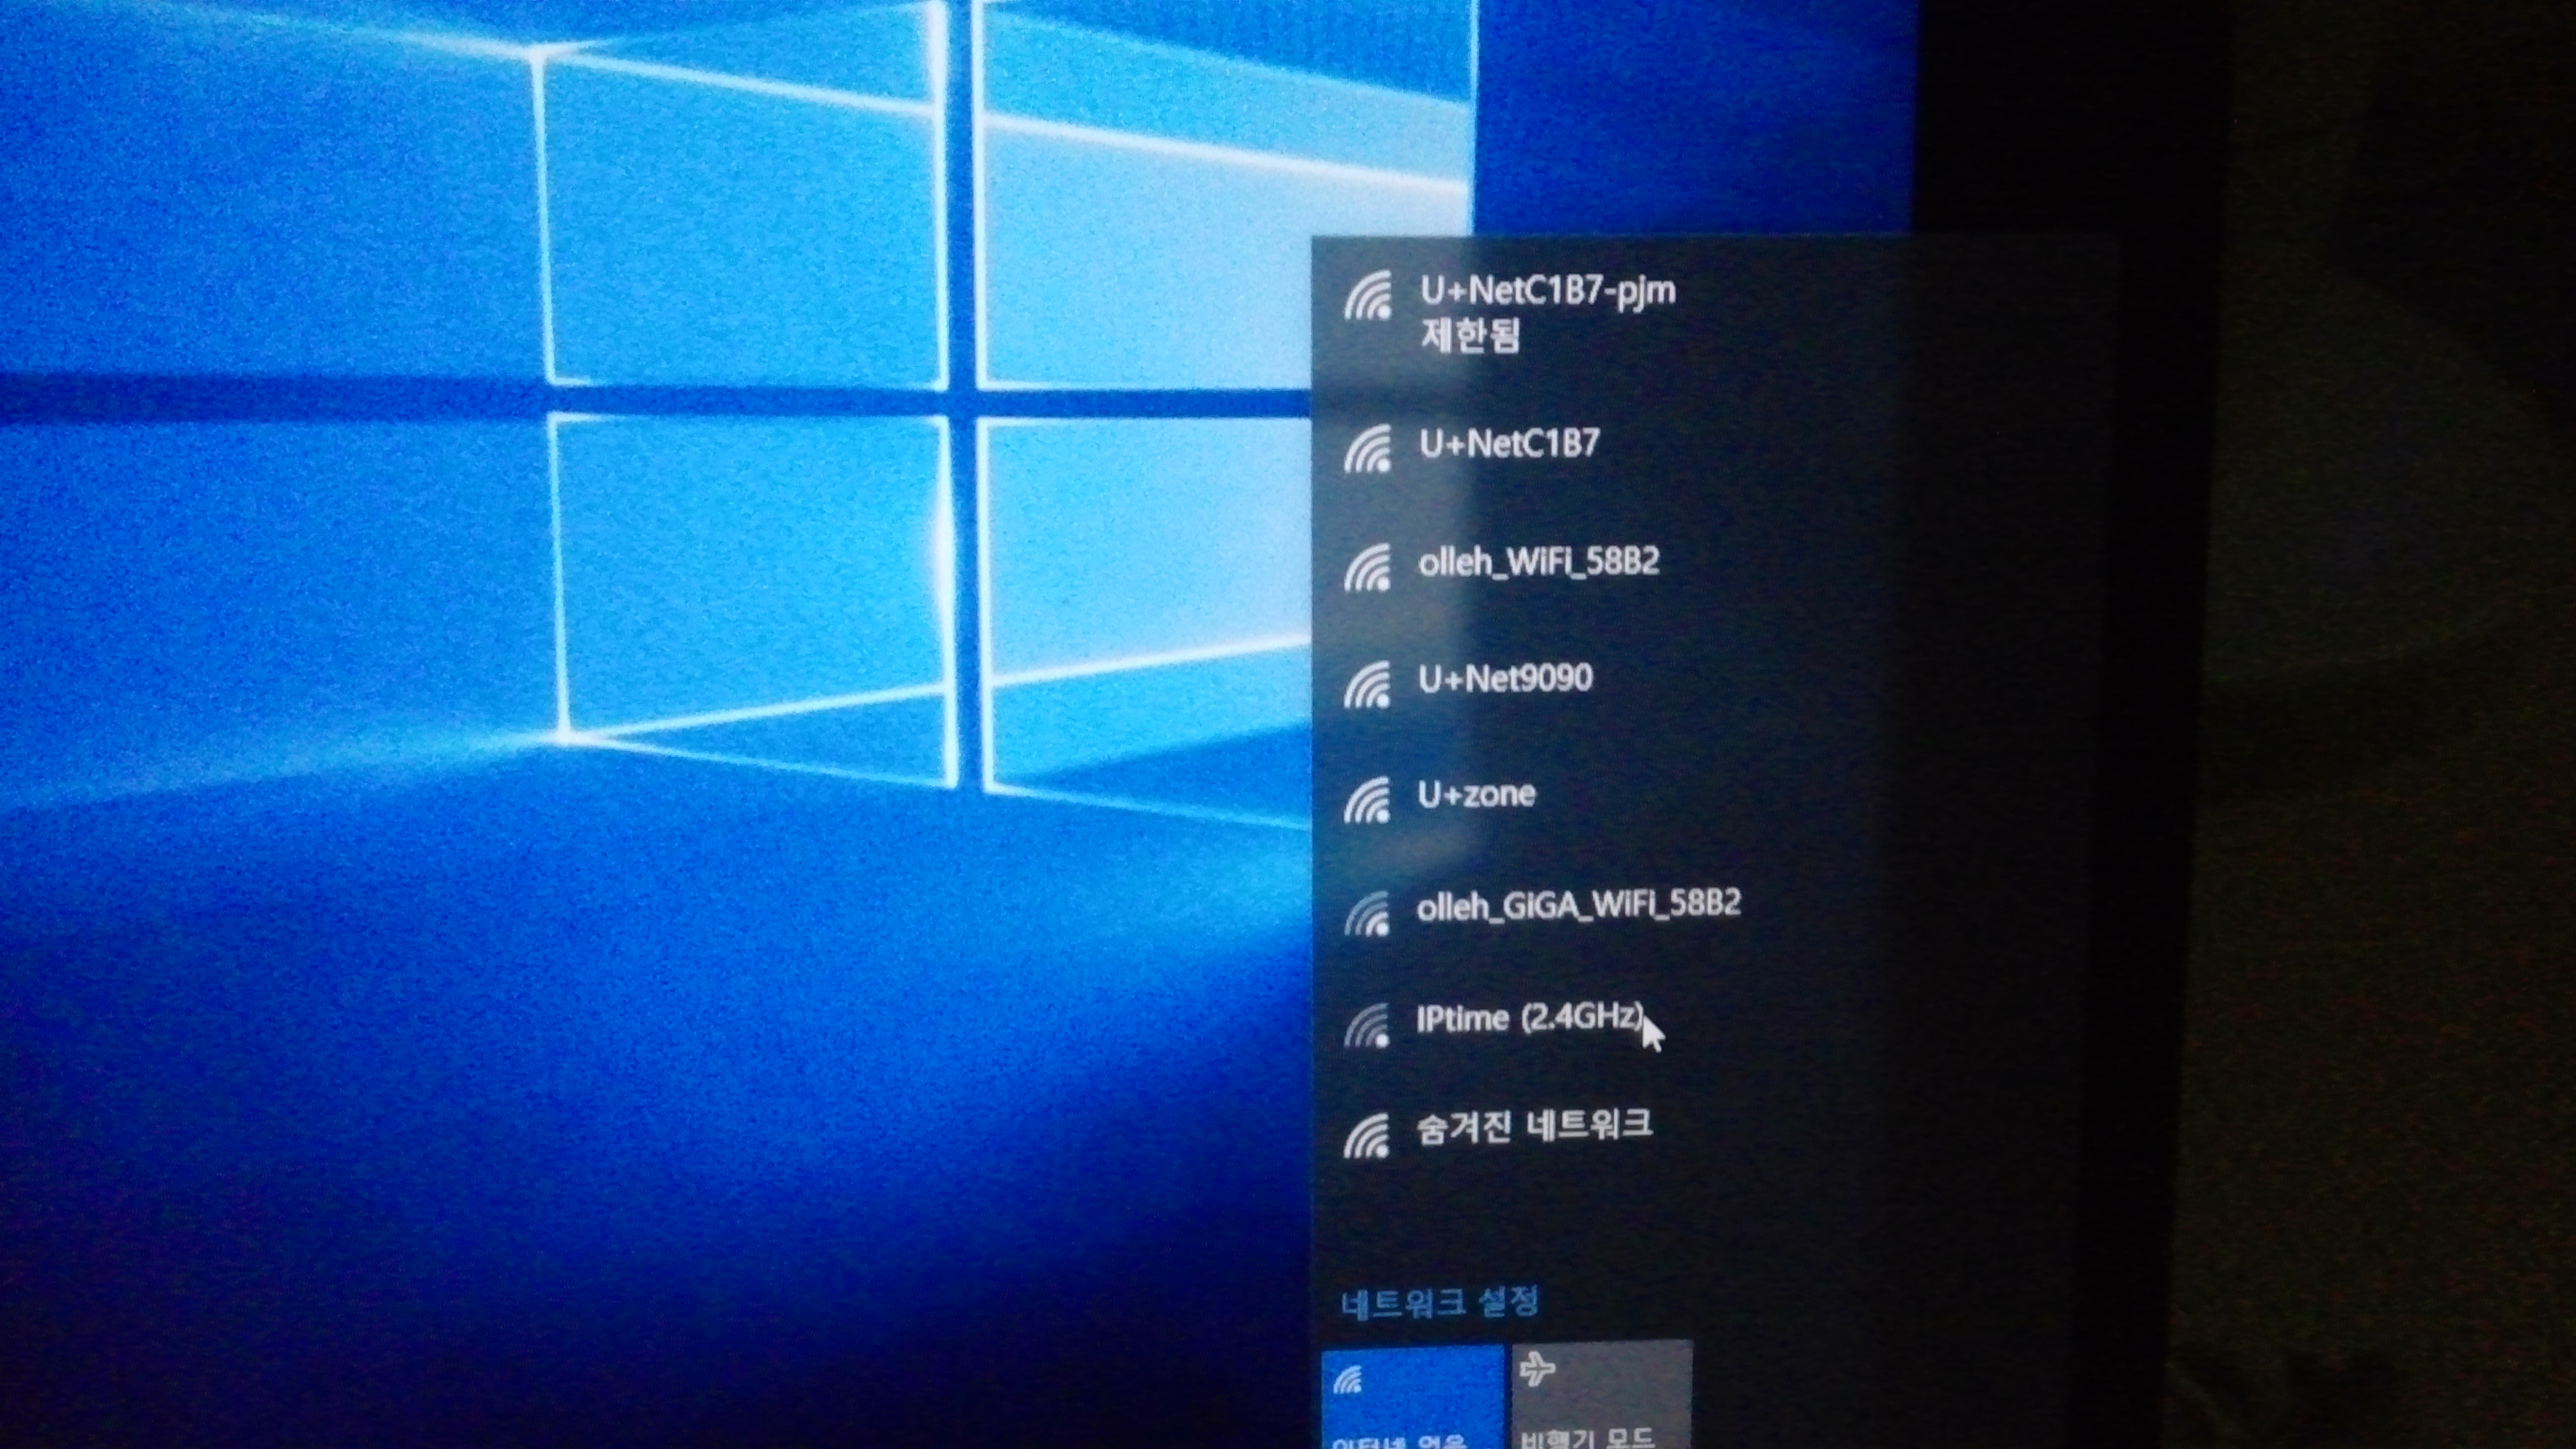Click Wi-Fi signal icon beside U+Net9090
2576x1449 pixels.
click(x=1367, y=684)
